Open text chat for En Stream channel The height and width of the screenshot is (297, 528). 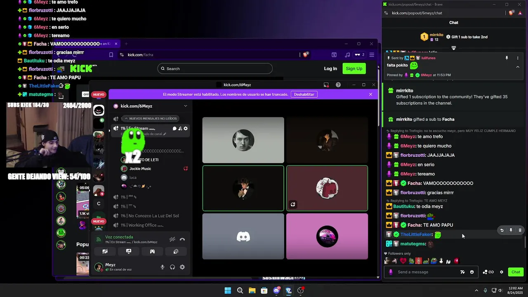point(174,129)
